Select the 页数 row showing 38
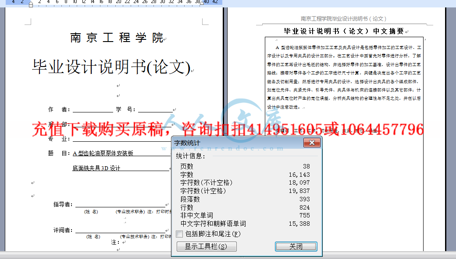456x259 pixels. coord(245,166)
